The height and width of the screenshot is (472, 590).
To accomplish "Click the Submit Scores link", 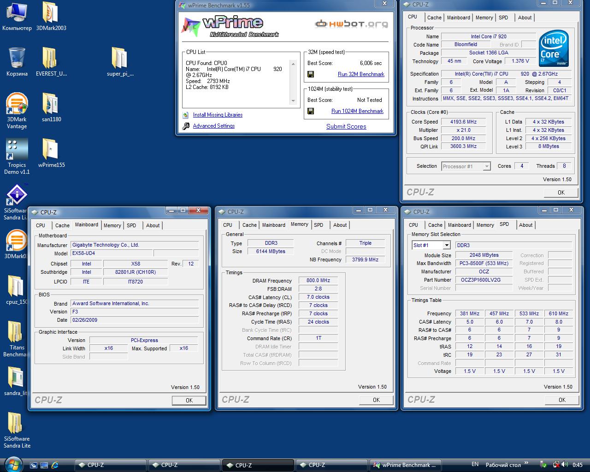I will pos(346,126).
